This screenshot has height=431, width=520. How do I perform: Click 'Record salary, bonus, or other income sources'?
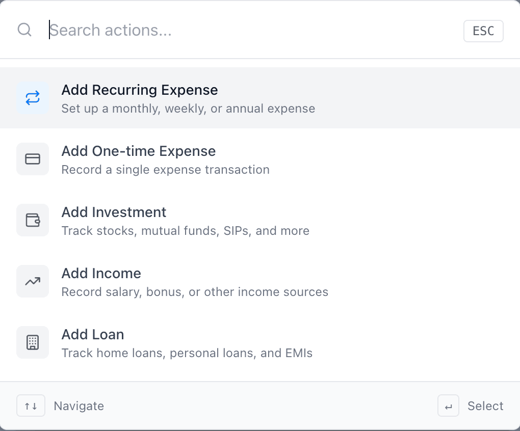(x=195, y=292)
